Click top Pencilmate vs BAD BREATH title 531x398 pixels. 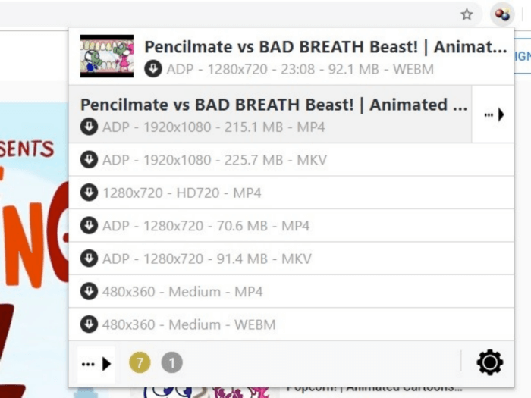[325, 47]
